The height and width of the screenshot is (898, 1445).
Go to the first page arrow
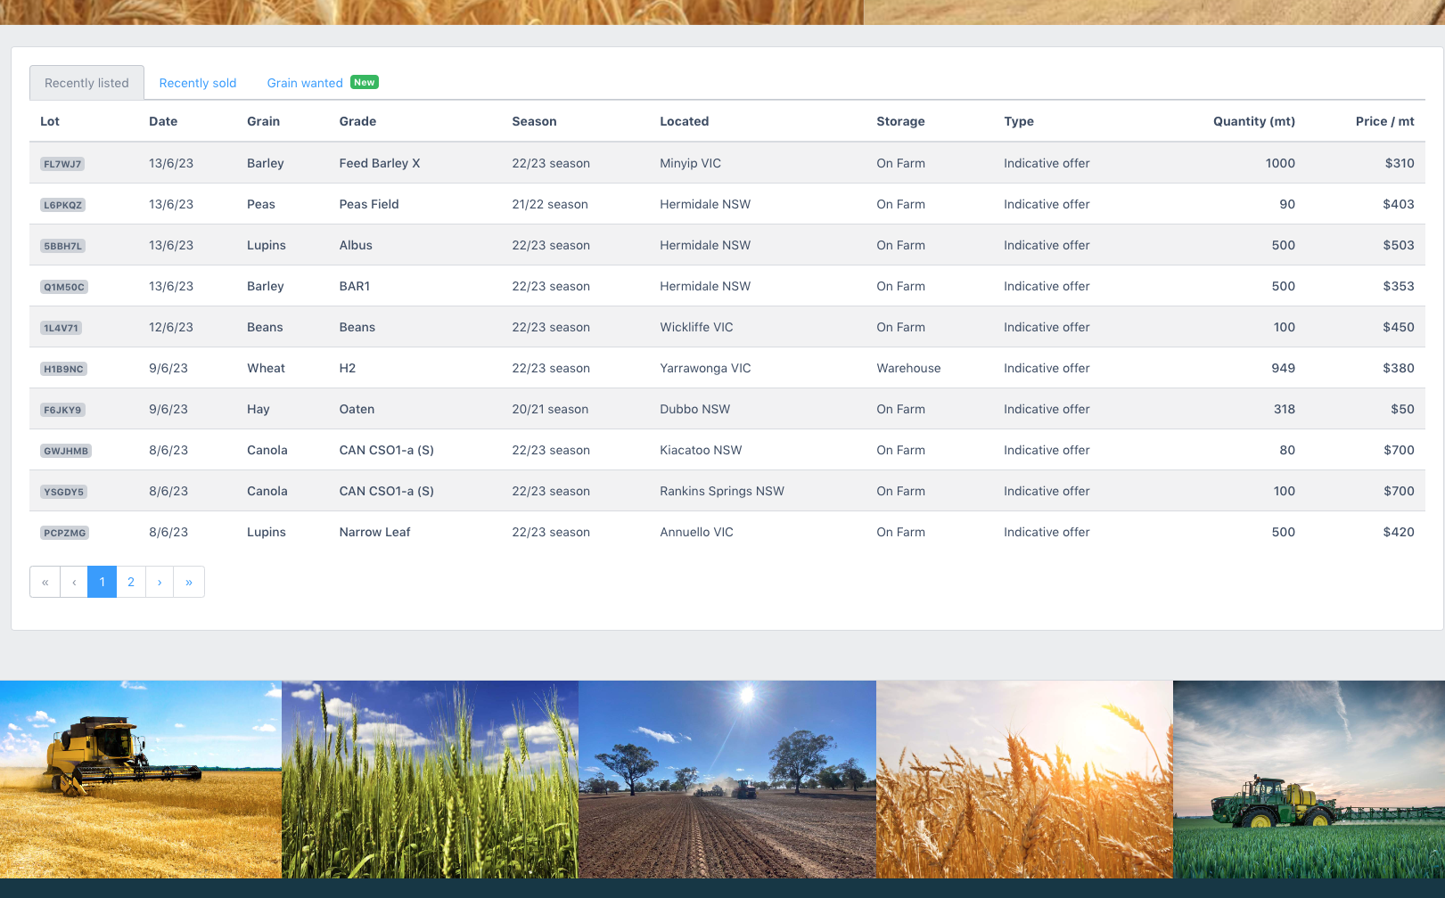45,582
